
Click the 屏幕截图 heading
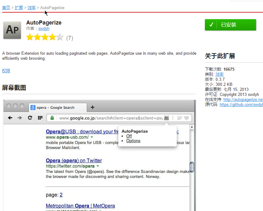14,88
